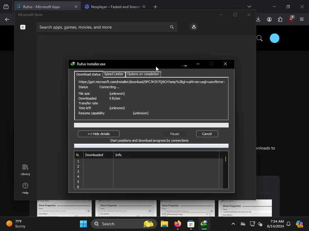309x231 pixels.
Task: Click the N. column header
Action: click(x=79, y=155)
